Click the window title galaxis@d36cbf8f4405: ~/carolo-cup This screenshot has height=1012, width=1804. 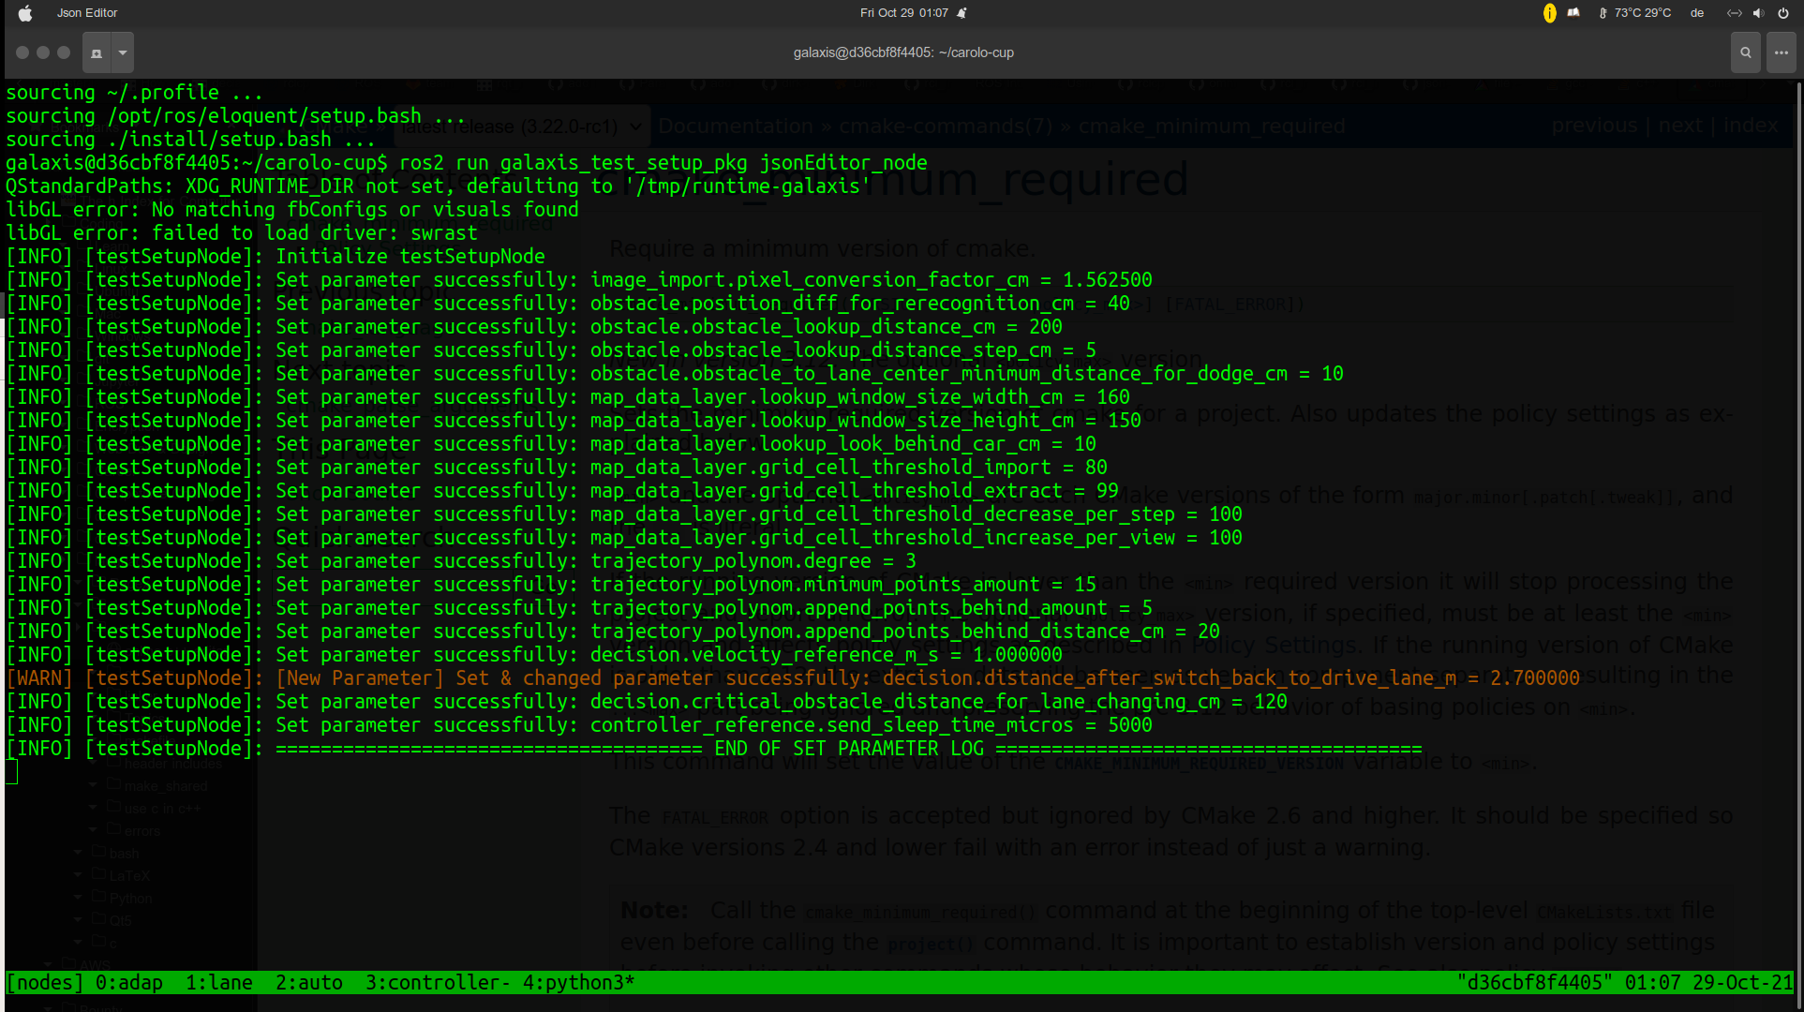pos(903,52)
